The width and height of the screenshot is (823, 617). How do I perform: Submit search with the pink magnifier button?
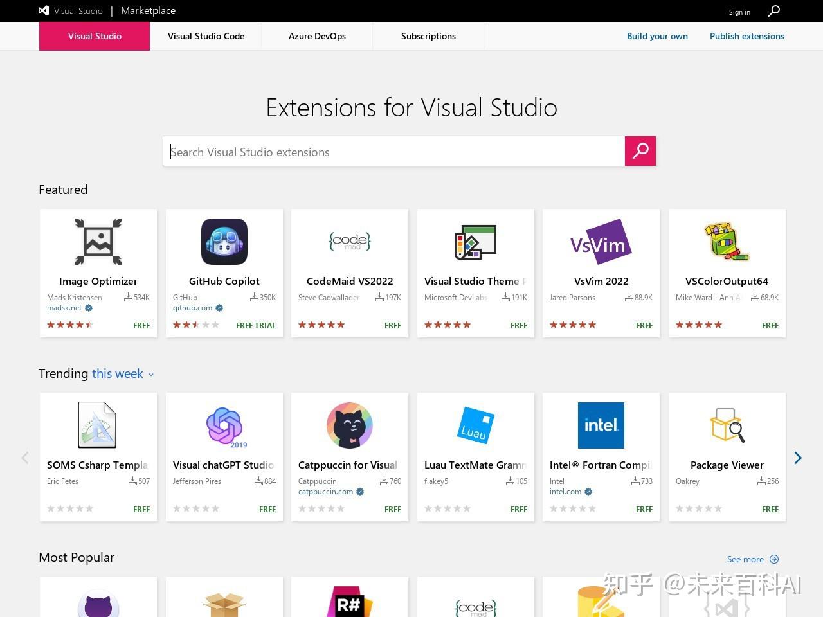[640, 151]
